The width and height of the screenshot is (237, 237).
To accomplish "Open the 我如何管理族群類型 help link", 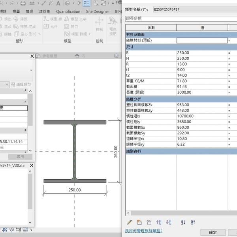I will tap(144, 231).
